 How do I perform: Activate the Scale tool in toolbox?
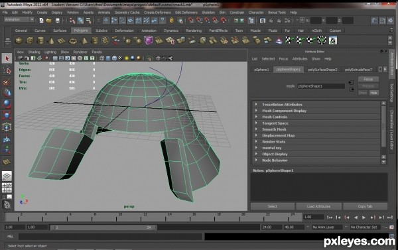tap(7, 116)
